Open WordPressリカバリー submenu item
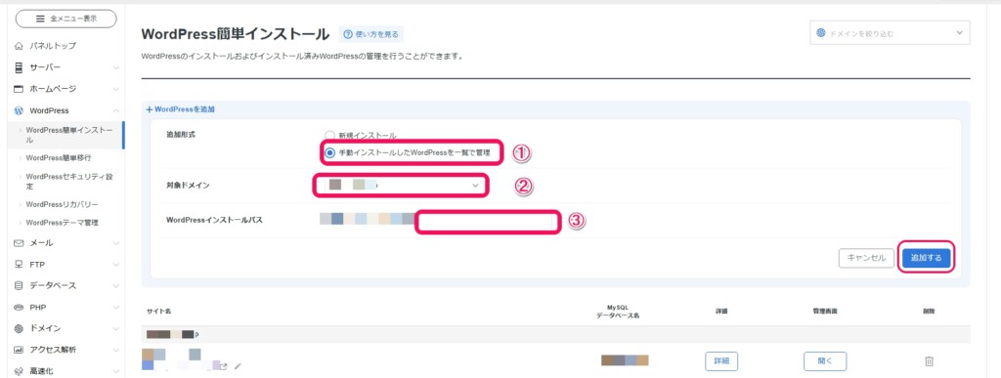1001x378 pixels. tap(62, 204)
